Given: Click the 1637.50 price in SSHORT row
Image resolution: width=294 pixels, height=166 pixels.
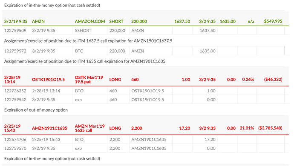Looking at the screenshot, I should click(x=208, y=31).
